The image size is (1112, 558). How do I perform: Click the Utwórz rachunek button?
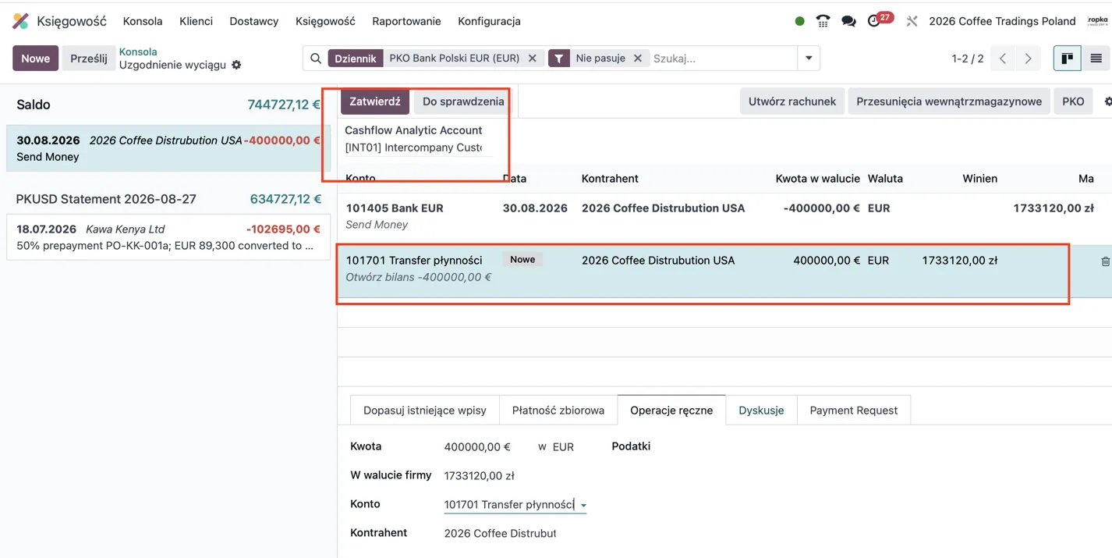click(792, 101)
